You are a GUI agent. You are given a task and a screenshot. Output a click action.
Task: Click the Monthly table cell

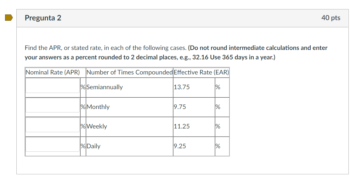point(98,107)
